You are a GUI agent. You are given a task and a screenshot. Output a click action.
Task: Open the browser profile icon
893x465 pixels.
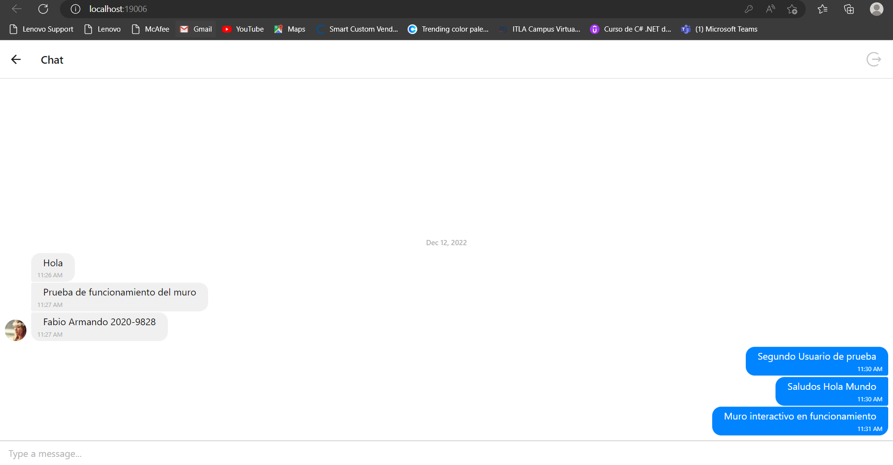tap(876, 9)
